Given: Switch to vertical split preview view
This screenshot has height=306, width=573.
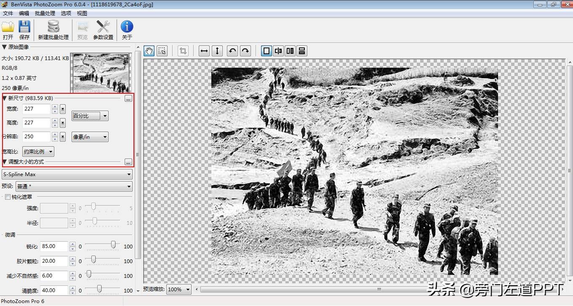Looking at the screenshot, I should 278,51.
